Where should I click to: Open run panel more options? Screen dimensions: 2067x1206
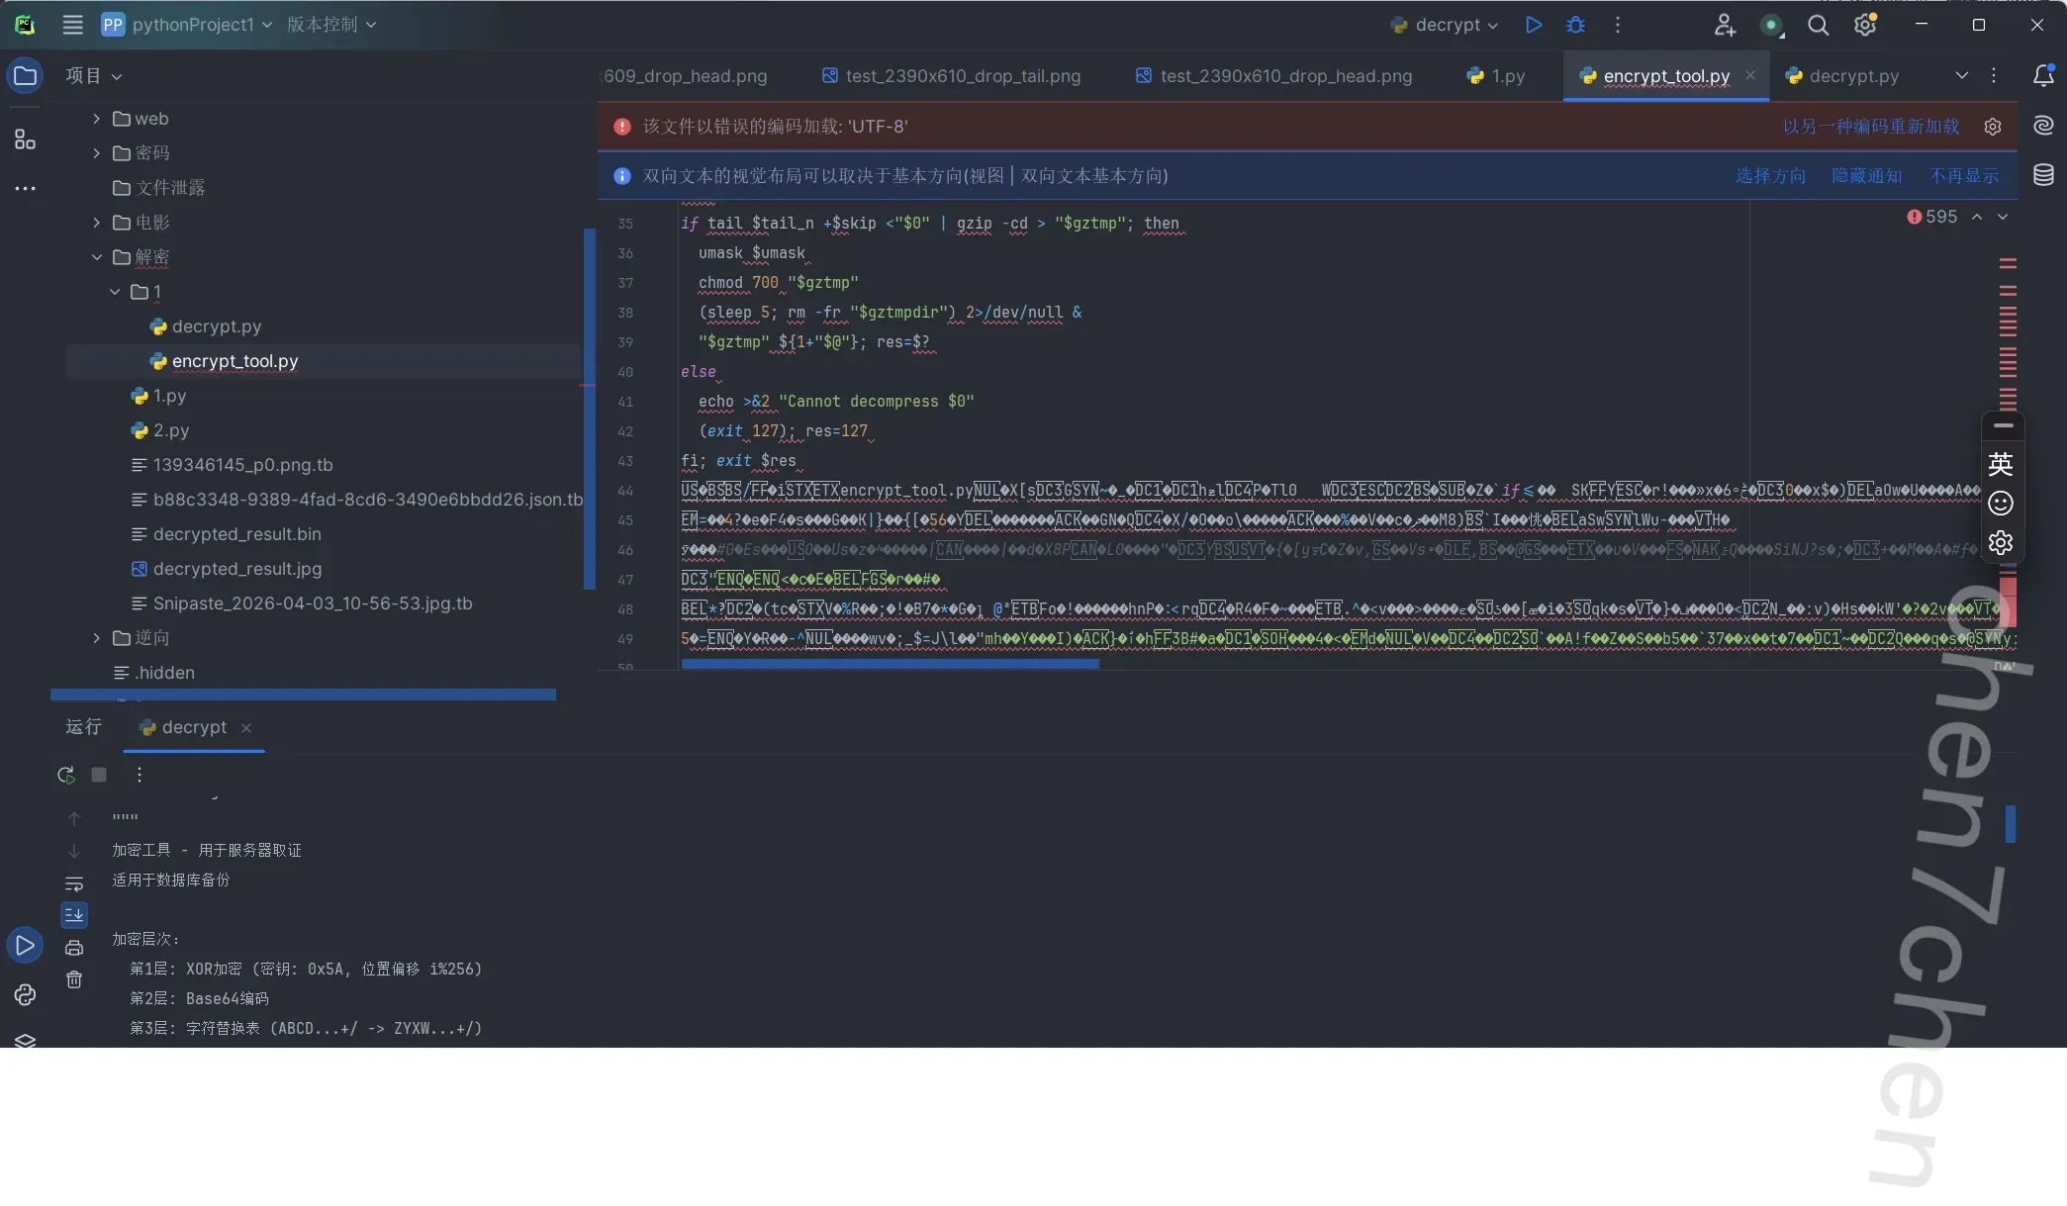click(139, 775)
